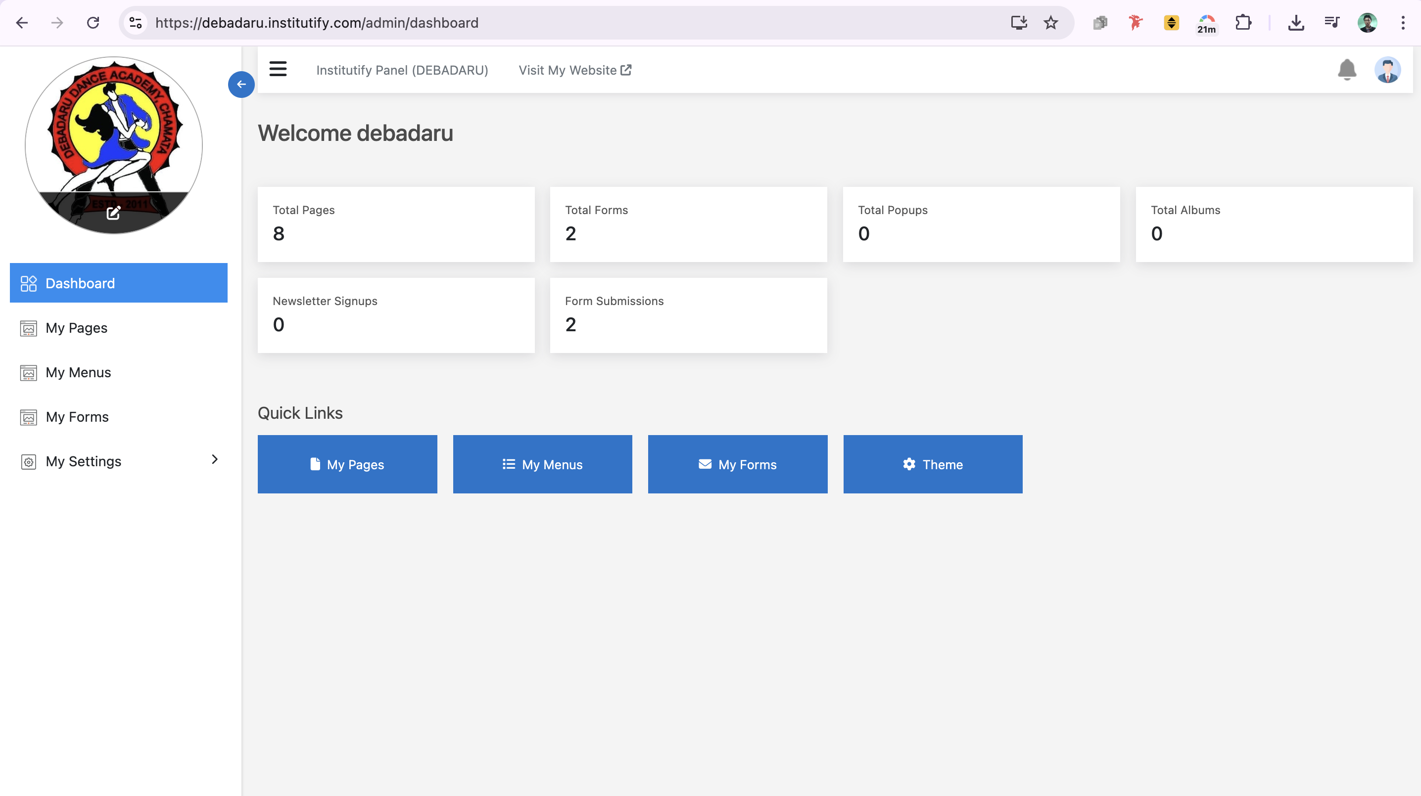This screenshot has width=1421, height=796.
Task: Select My Forms sidebar item
Action: tap(77, 417)
